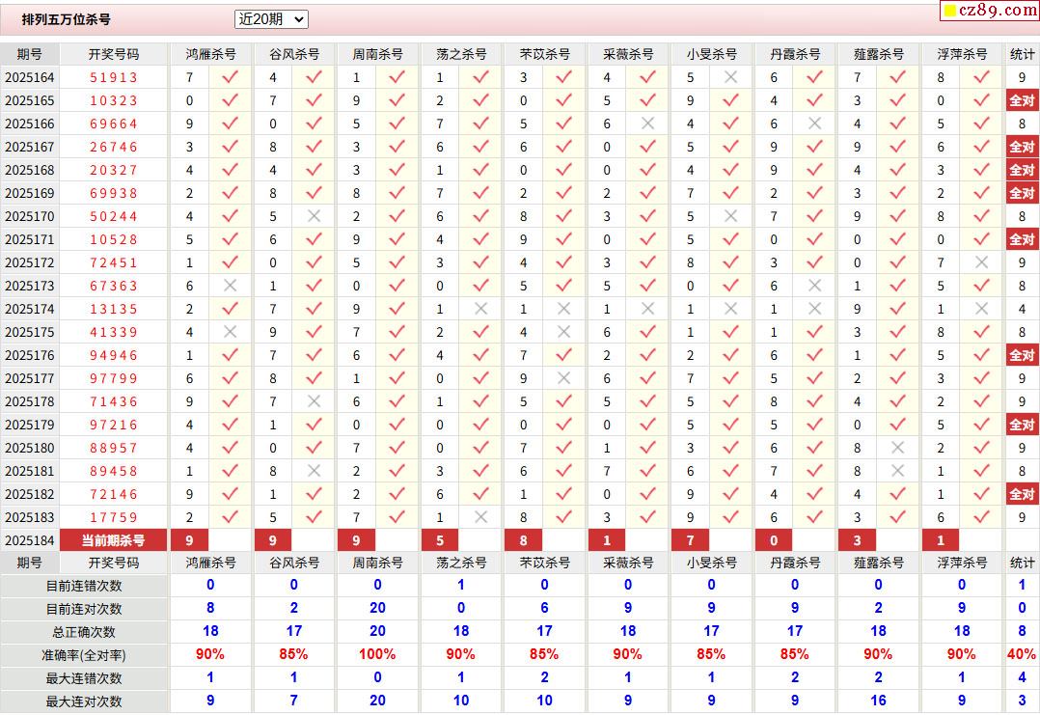Click the 采薇杀号 header in the lower header row
The image size is (1040, 715).
(628, 564)
